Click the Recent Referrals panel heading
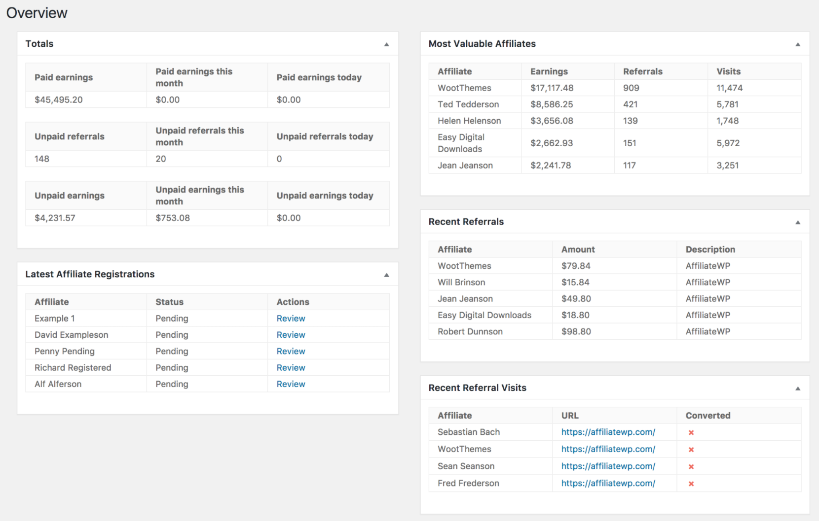 [466, 222]
